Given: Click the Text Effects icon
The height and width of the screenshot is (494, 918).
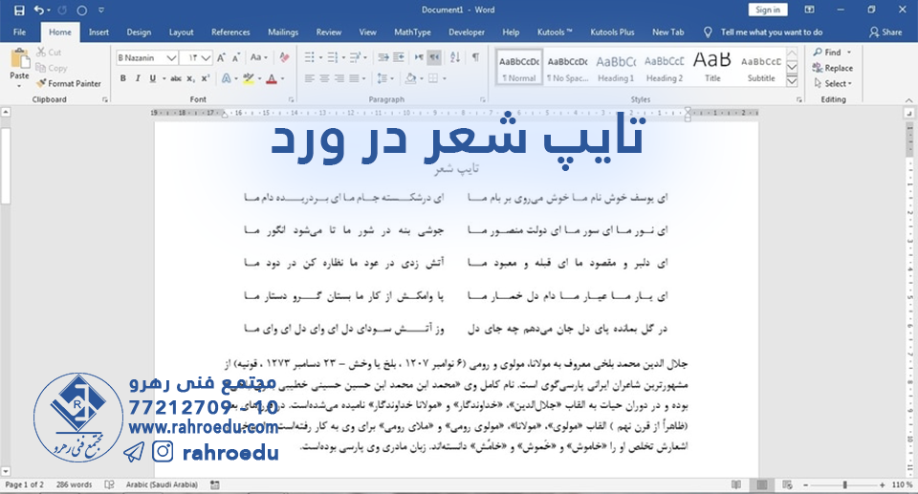Looking at the screenshot, I should click(226, 78).
